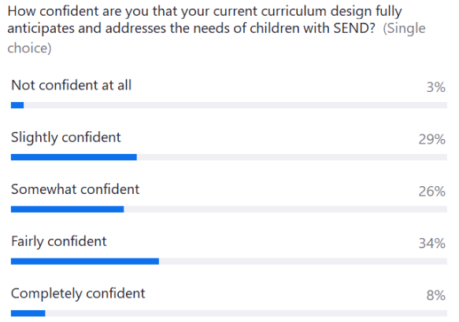Click the '(Single choice)' hint text
Image resolution: width=459 pixels, height=322 pixels.
pos(217,38)
